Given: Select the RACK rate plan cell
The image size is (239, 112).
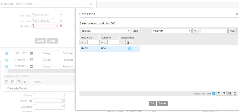Looking at the screenshot, I should coord(85,49).
